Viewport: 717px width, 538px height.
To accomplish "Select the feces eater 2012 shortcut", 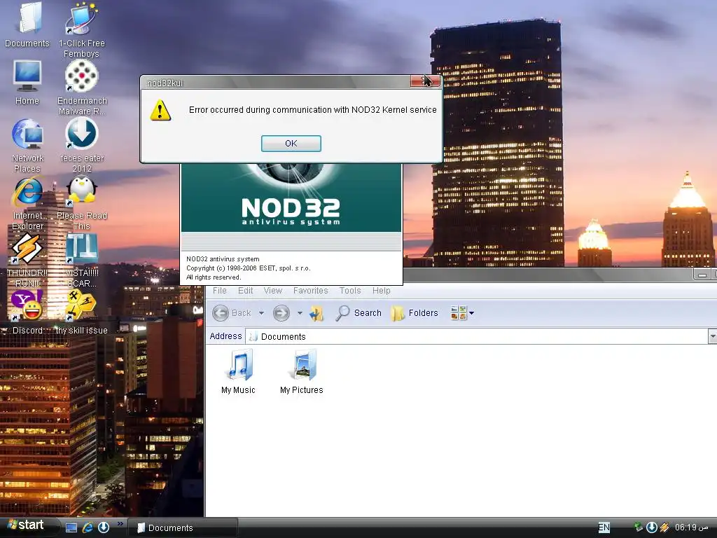I will (82, 146).
